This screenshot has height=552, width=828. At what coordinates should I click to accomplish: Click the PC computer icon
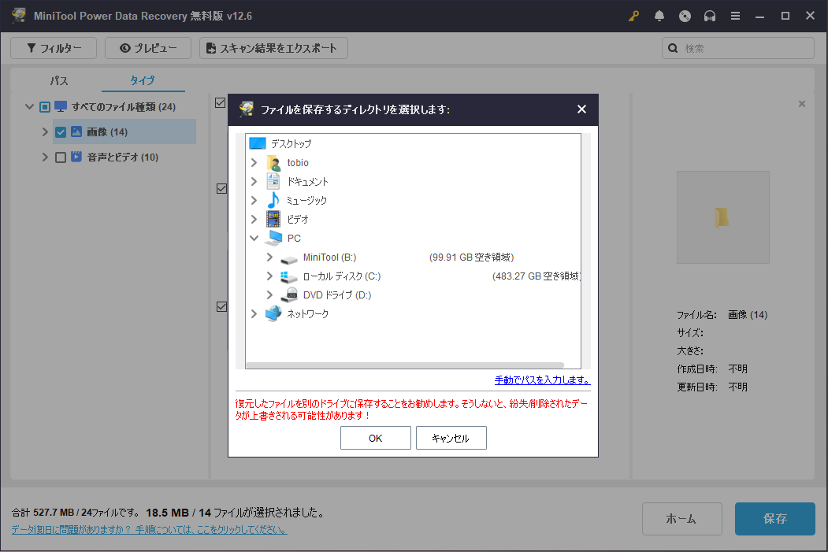pos(273,238)
